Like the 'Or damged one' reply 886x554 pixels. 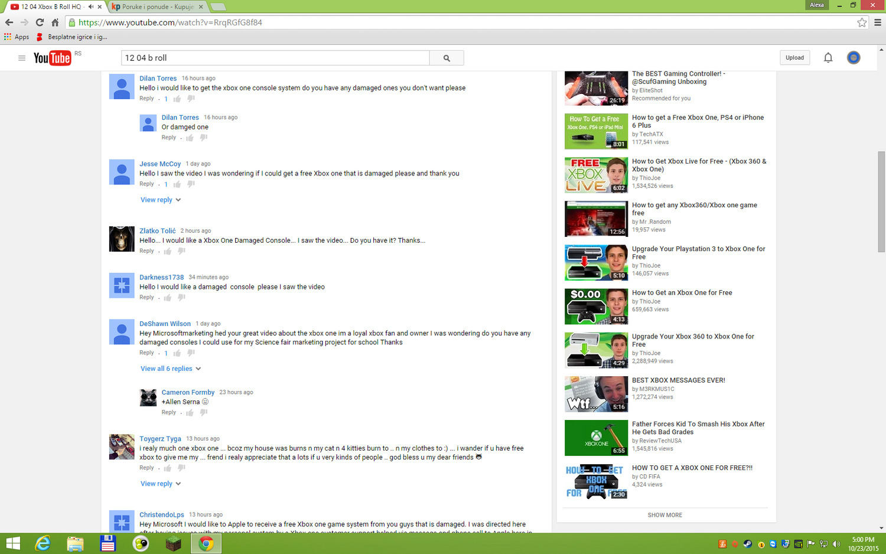[x=190, y=138]
